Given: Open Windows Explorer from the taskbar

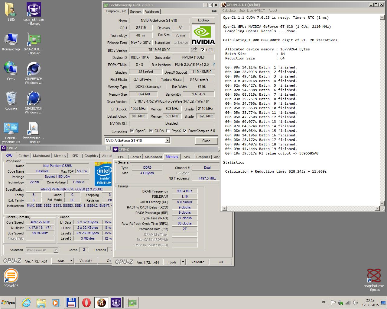Looking at the screenshot, I should pos(41,302).
